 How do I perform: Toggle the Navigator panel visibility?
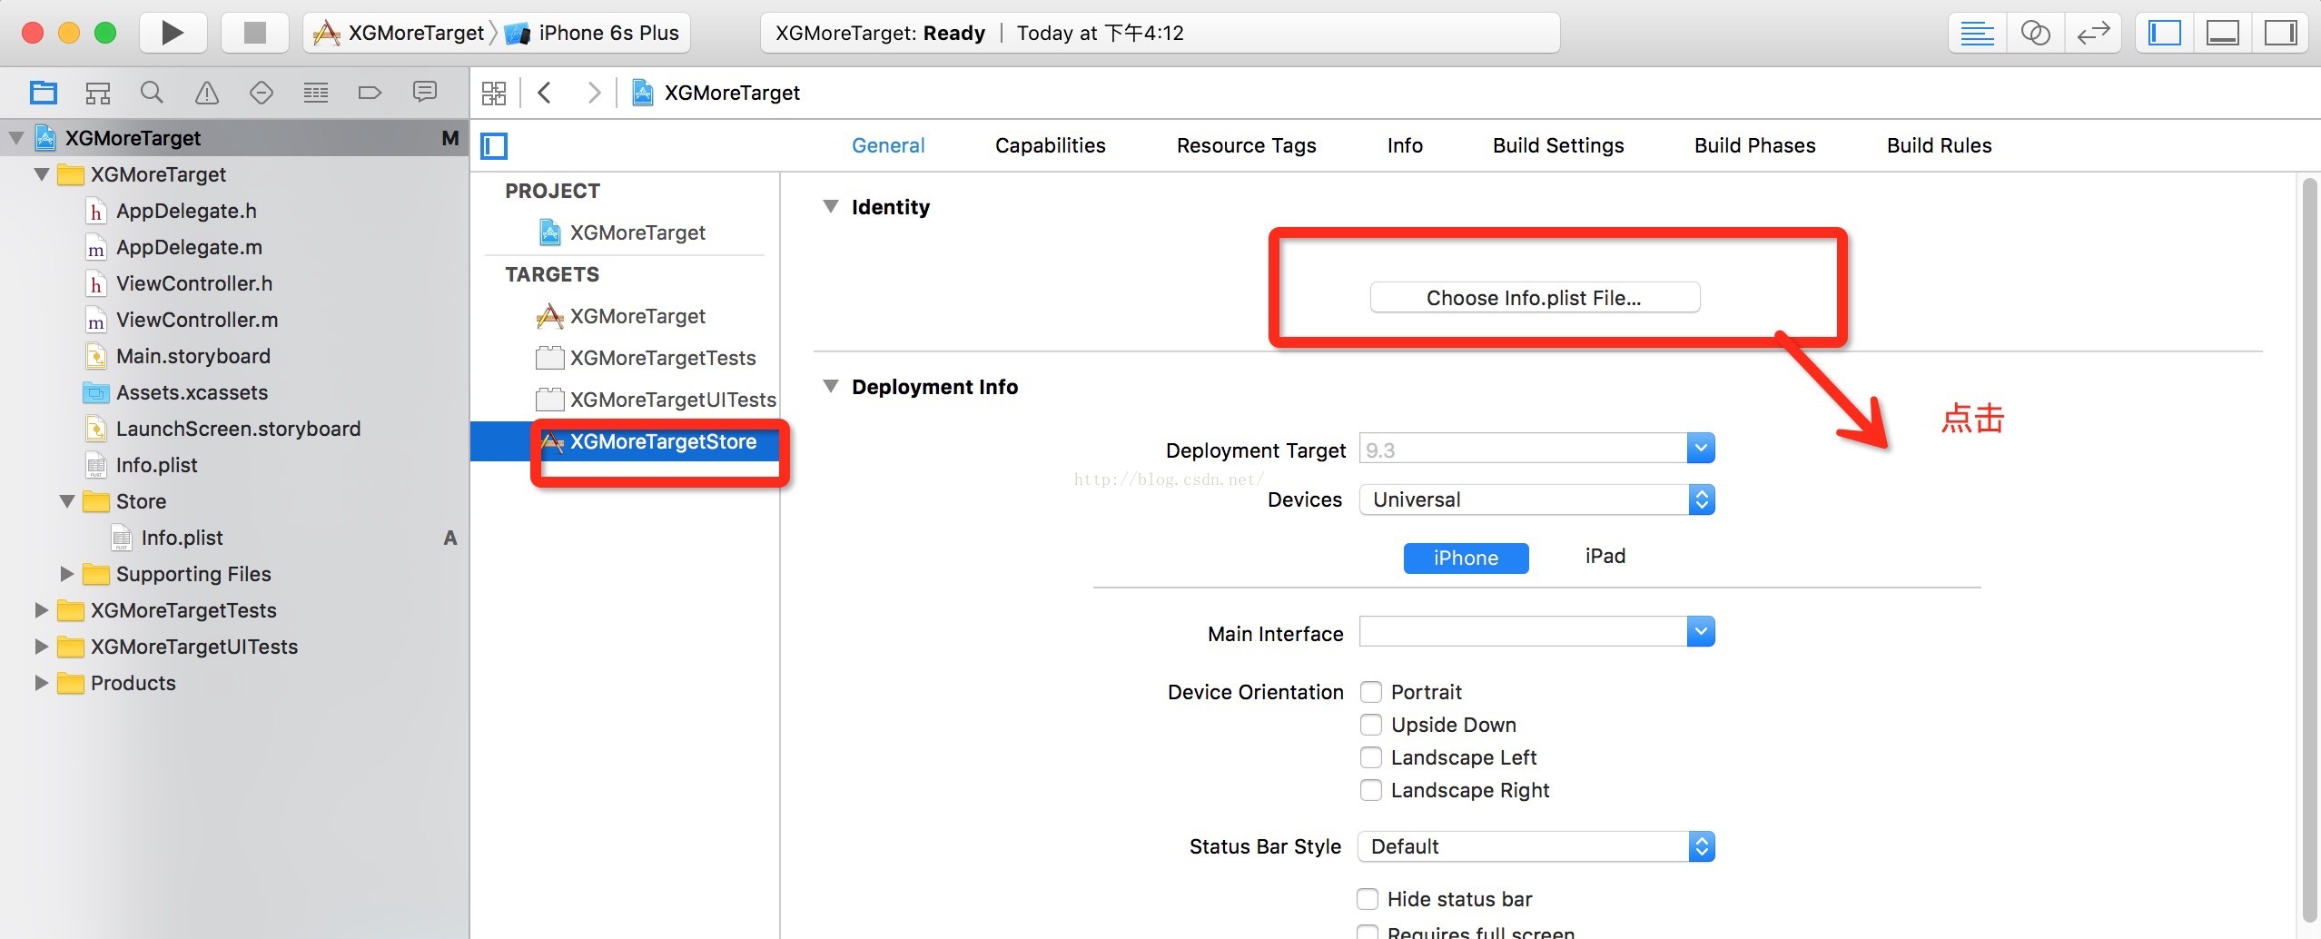(2165, 34)
